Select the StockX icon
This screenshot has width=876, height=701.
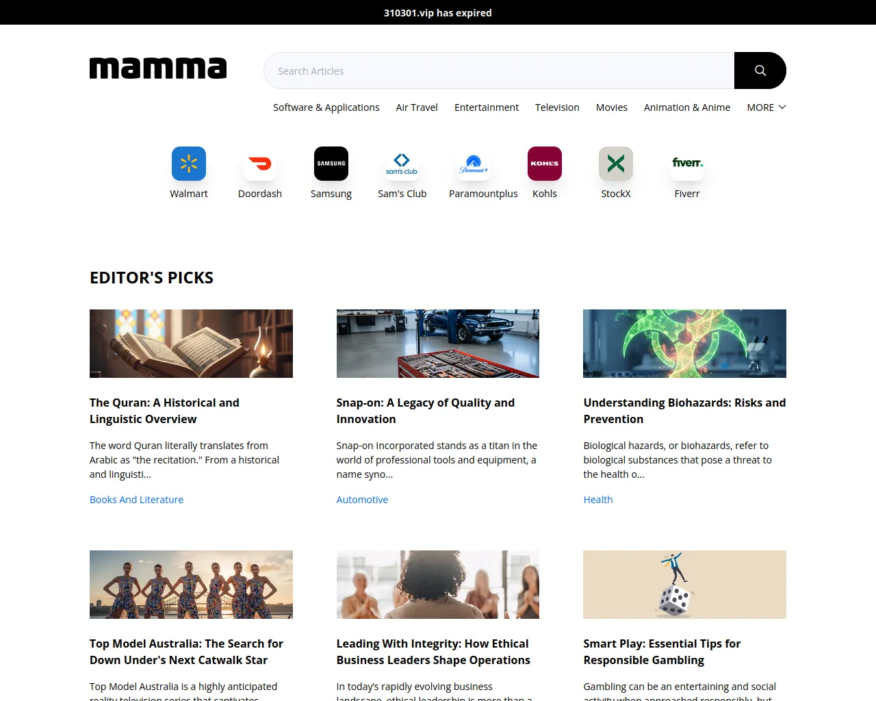click(x=616, y=164)
